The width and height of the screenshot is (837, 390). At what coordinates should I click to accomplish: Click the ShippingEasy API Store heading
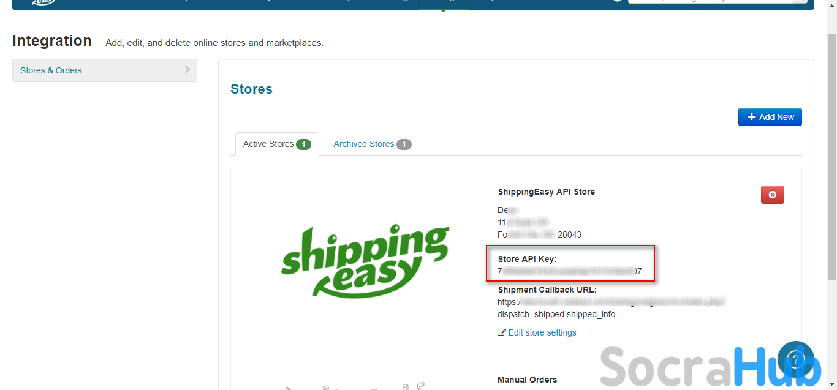click(x=546, y=192)
